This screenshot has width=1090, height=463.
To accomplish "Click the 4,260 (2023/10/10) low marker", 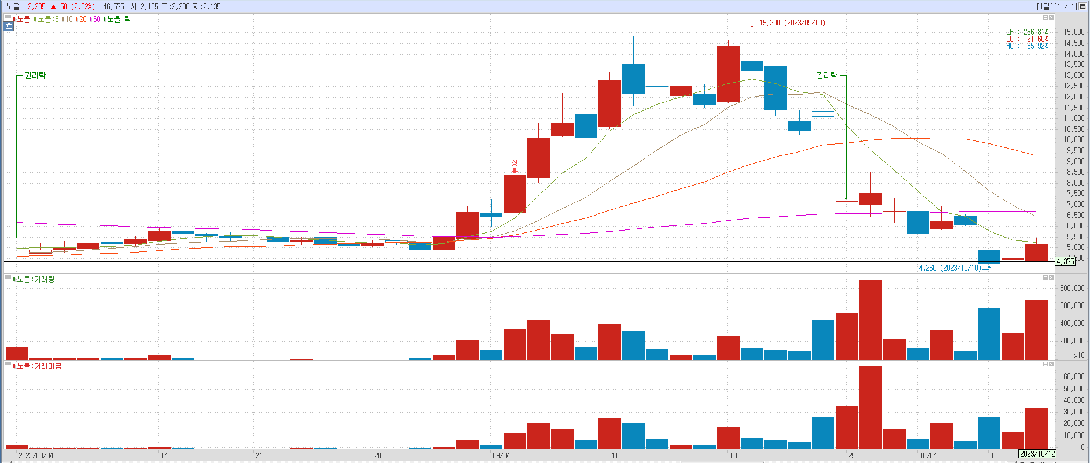I will coord(949,268).
